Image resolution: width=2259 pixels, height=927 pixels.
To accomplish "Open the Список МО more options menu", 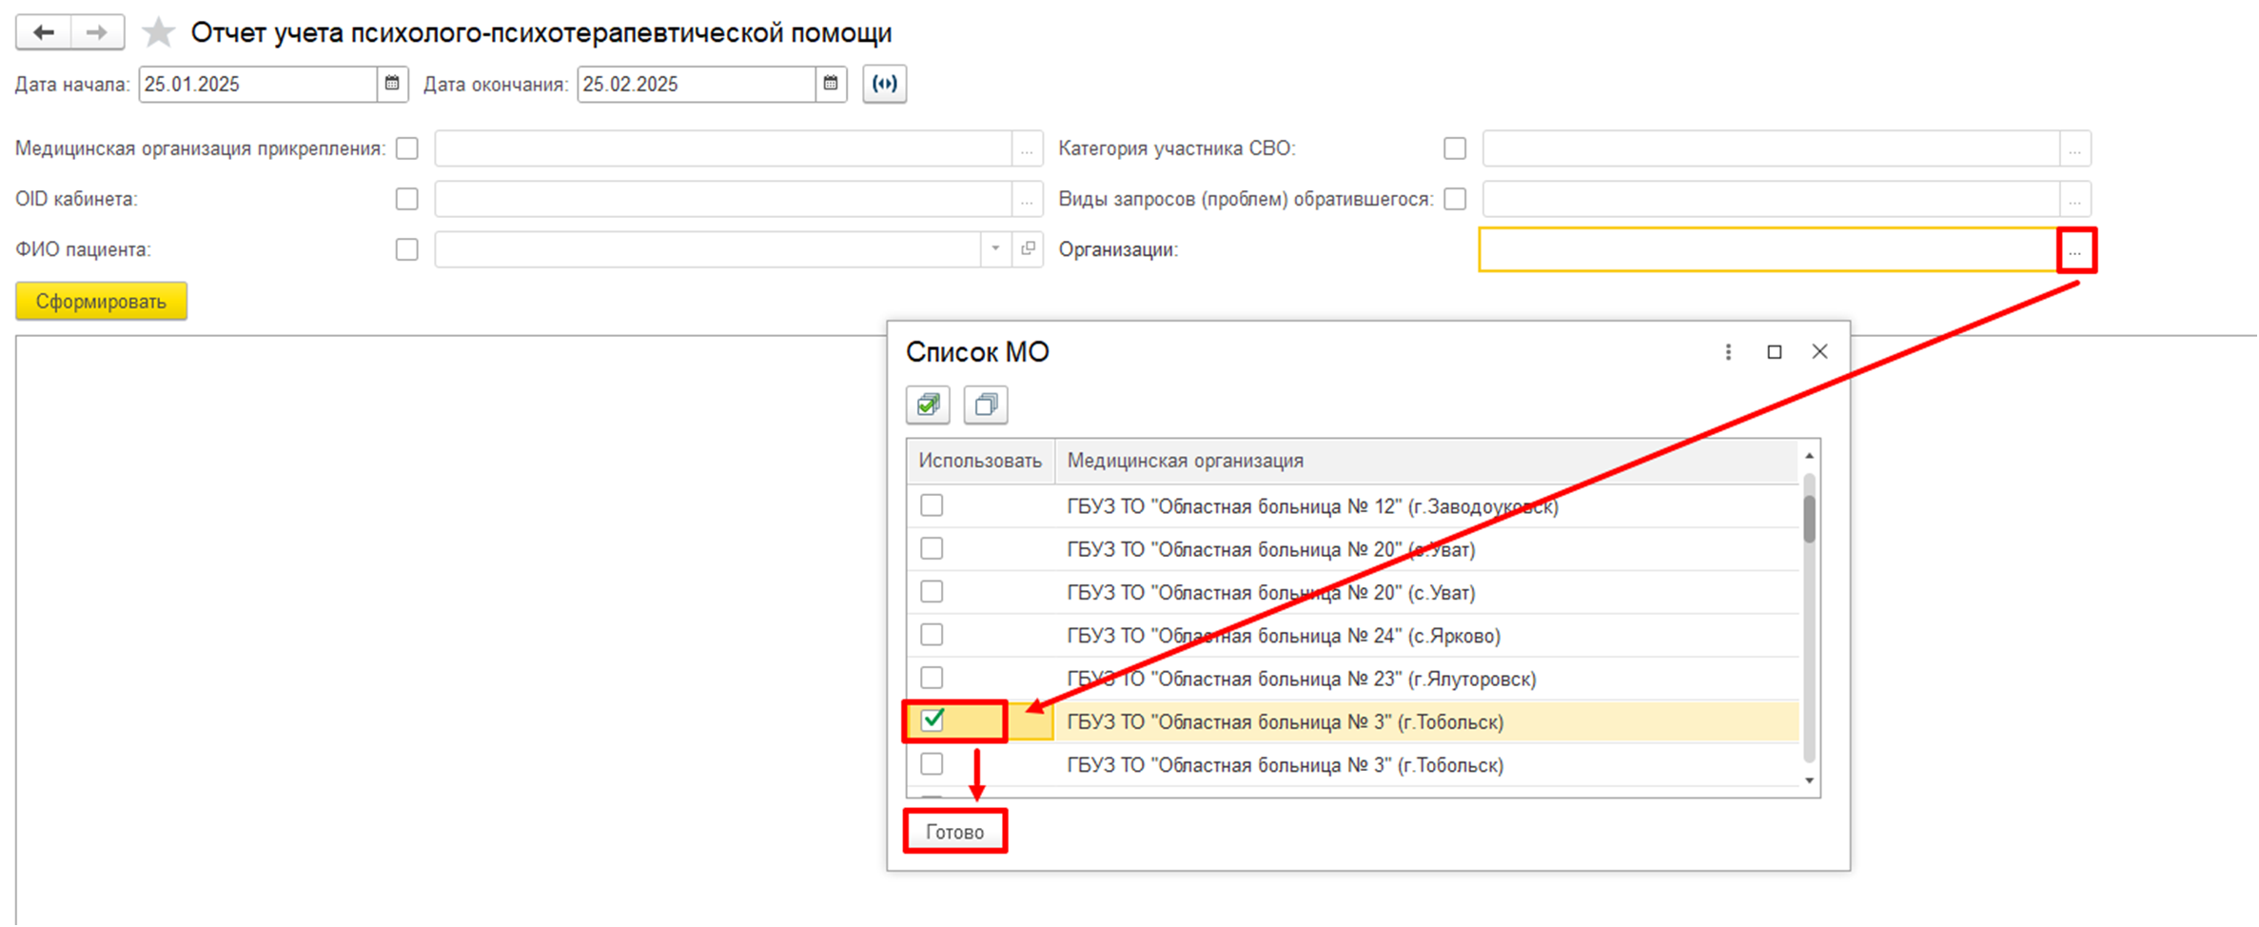I will (x=1728, y=352).
